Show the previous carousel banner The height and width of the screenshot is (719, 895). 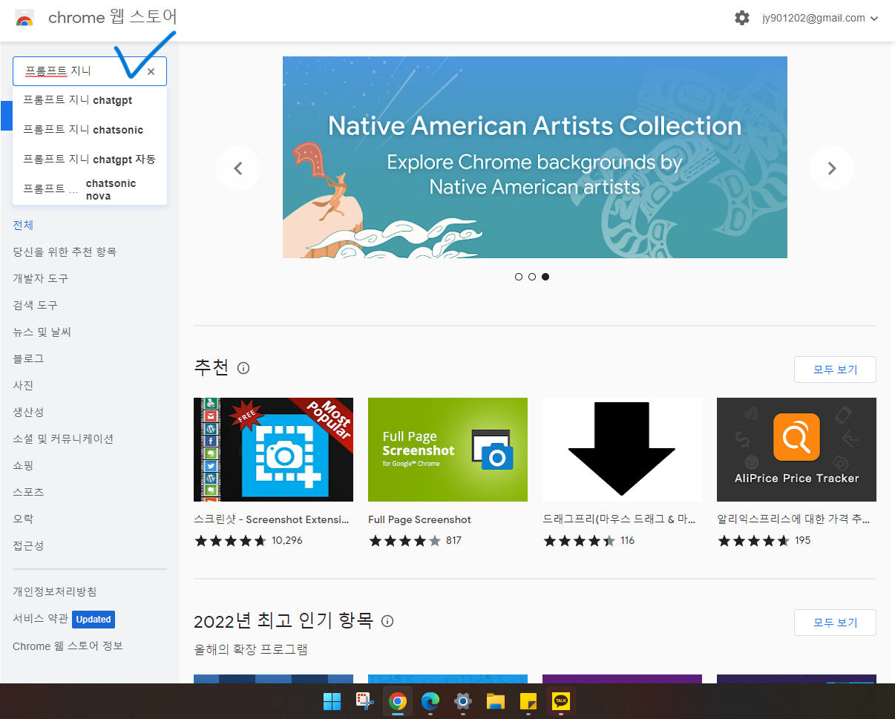coord(238,168)
